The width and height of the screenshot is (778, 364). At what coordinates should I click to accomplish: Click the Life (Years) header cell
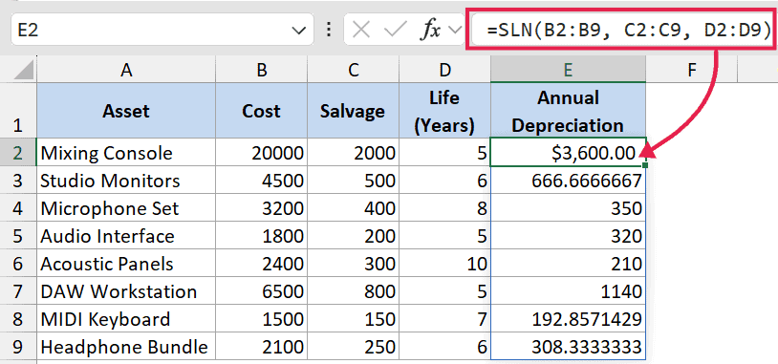(x=444, y=110)
